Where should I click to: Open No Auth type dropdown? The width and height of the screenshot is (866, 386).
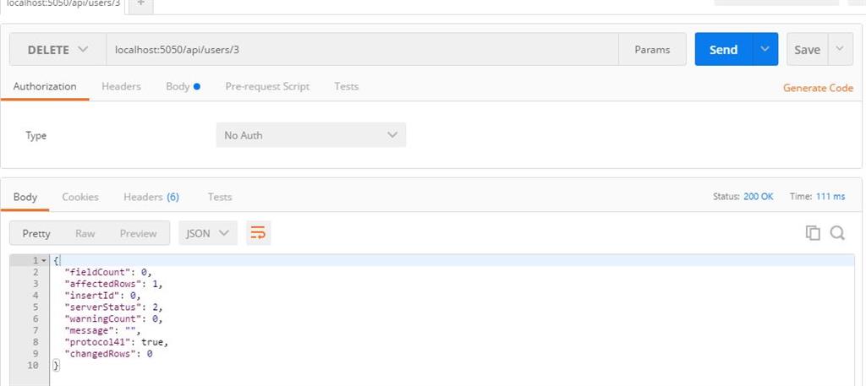310,135
